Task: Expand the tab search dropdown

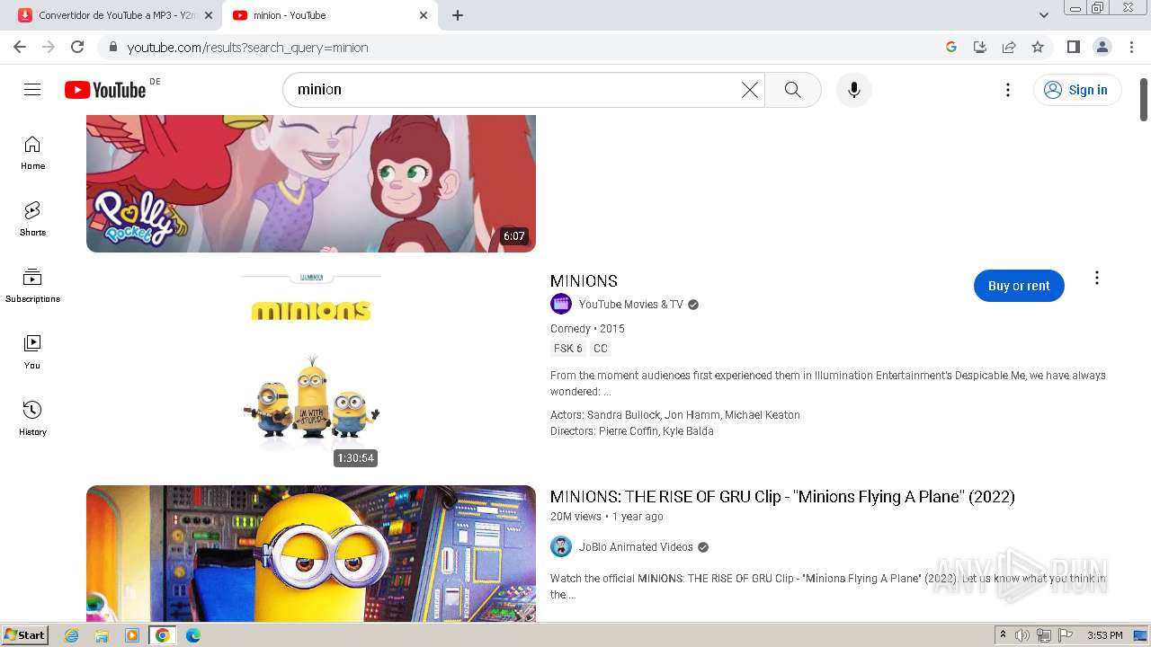Action: pyautogui.click(x=1044, y=15)
